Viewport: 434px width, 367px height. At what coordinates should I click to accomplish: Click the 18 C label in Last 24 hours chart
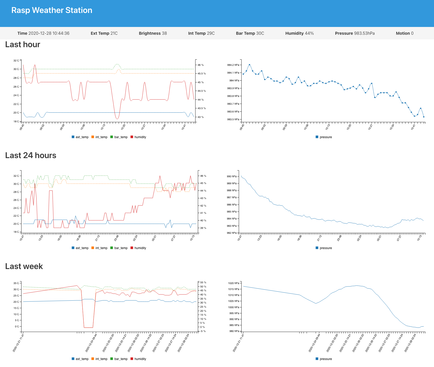[16, 232]
